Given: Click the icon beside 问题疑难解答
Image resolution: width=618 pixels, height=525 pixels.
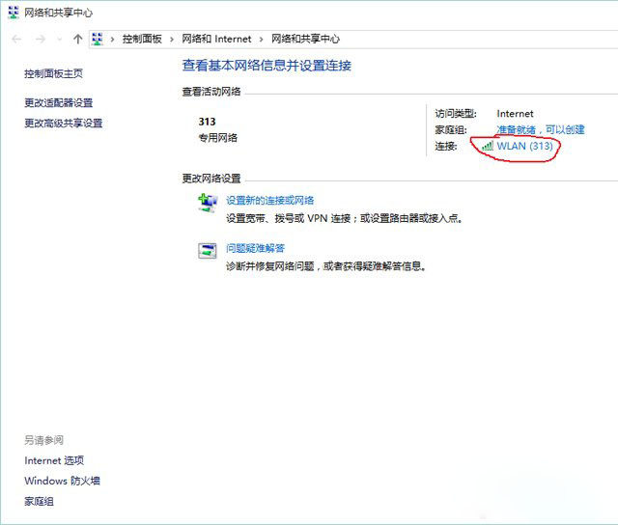Looking at the screenshot, I should tap(208, 250).
